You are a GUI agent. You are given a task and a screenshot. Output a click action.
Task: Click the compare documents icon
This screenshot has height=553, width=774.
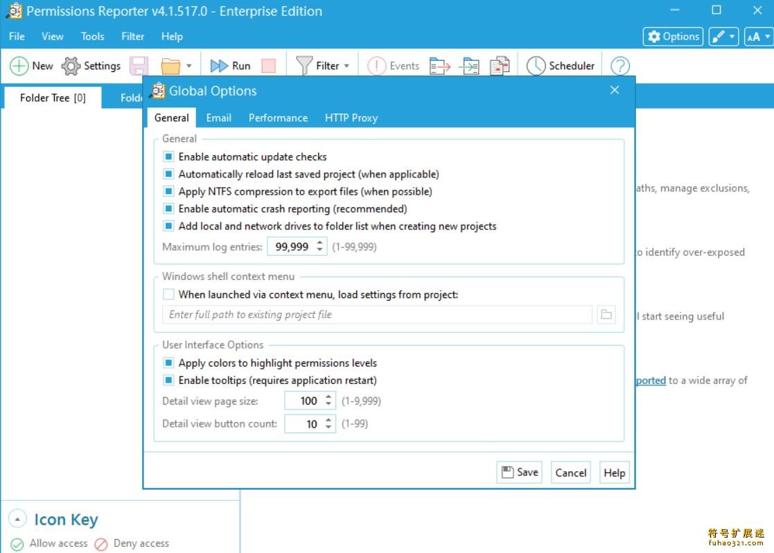[500, 66]
